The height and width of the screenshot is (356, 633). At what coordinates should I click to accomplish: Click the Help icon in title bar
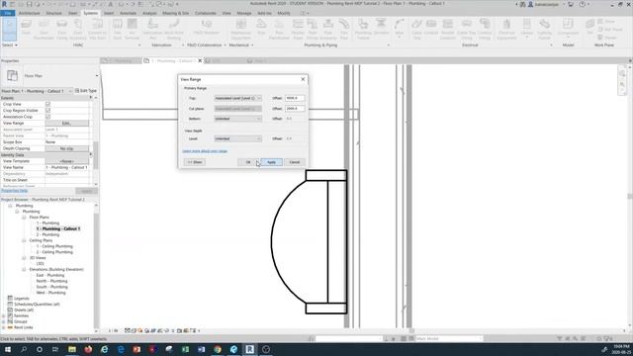click(x=583, y=4)
